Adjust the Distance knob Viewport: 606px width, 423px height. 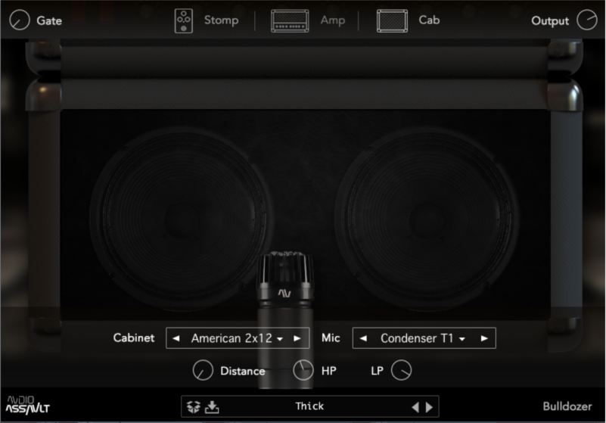pos(203,370)
